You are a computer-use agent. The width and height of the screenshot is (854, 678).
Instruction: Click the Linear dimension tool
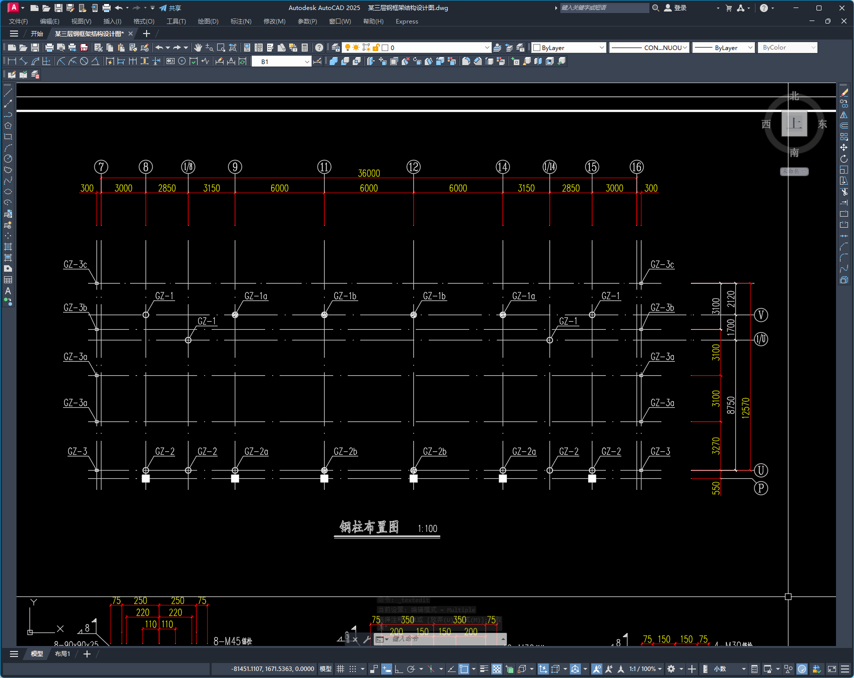click(x=12, y=61)
